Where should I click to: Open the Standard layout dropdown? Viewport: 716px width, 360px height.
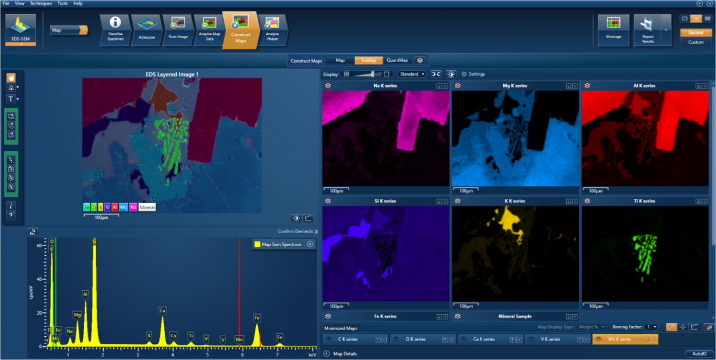click(412, 75)
